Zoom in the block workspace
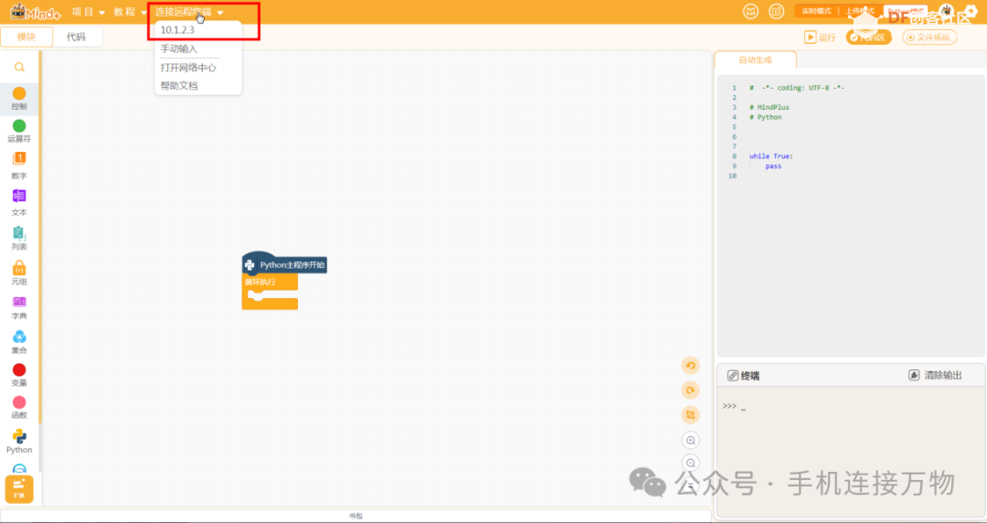Viewport: 987px width, 523px height. 691,440
